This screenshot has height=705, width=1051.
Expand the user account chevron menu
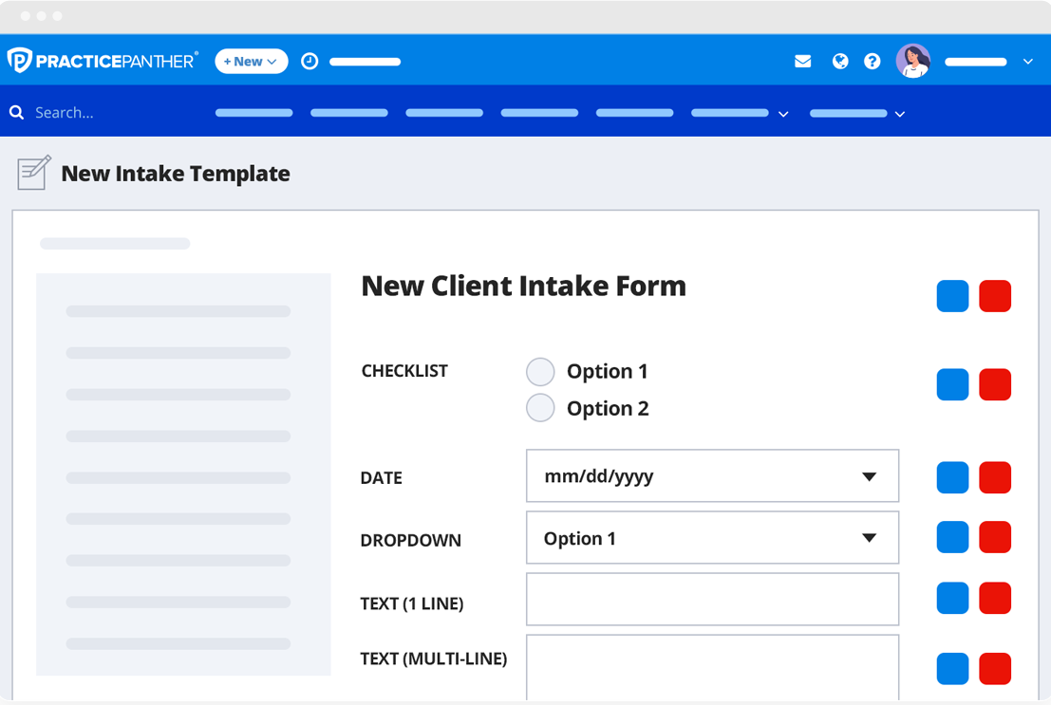click(1028, 62)
